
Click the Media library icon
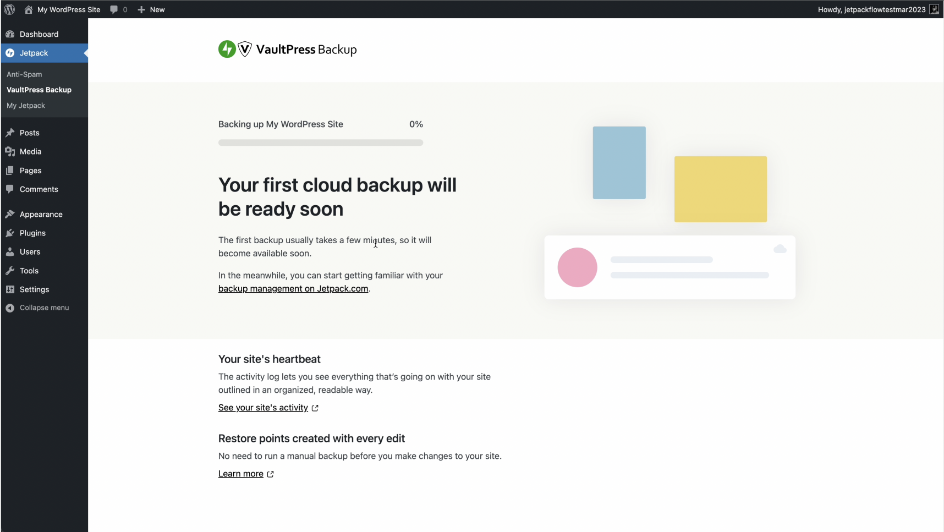click(x=10, y=151)
